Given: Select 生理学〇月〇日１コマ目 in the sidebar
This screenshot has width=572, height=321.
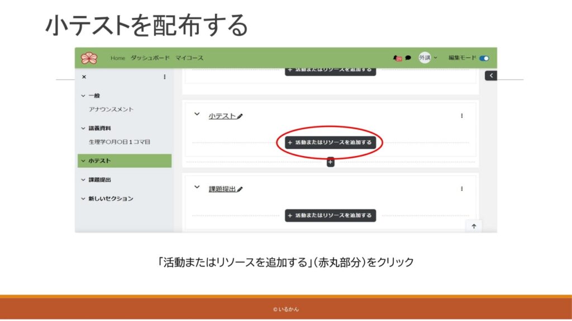Looking at the screenshot, I should coord(119,142).
